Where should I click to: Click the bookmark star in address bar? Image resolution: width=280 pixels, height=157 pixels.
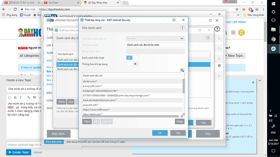pos(237,9)
